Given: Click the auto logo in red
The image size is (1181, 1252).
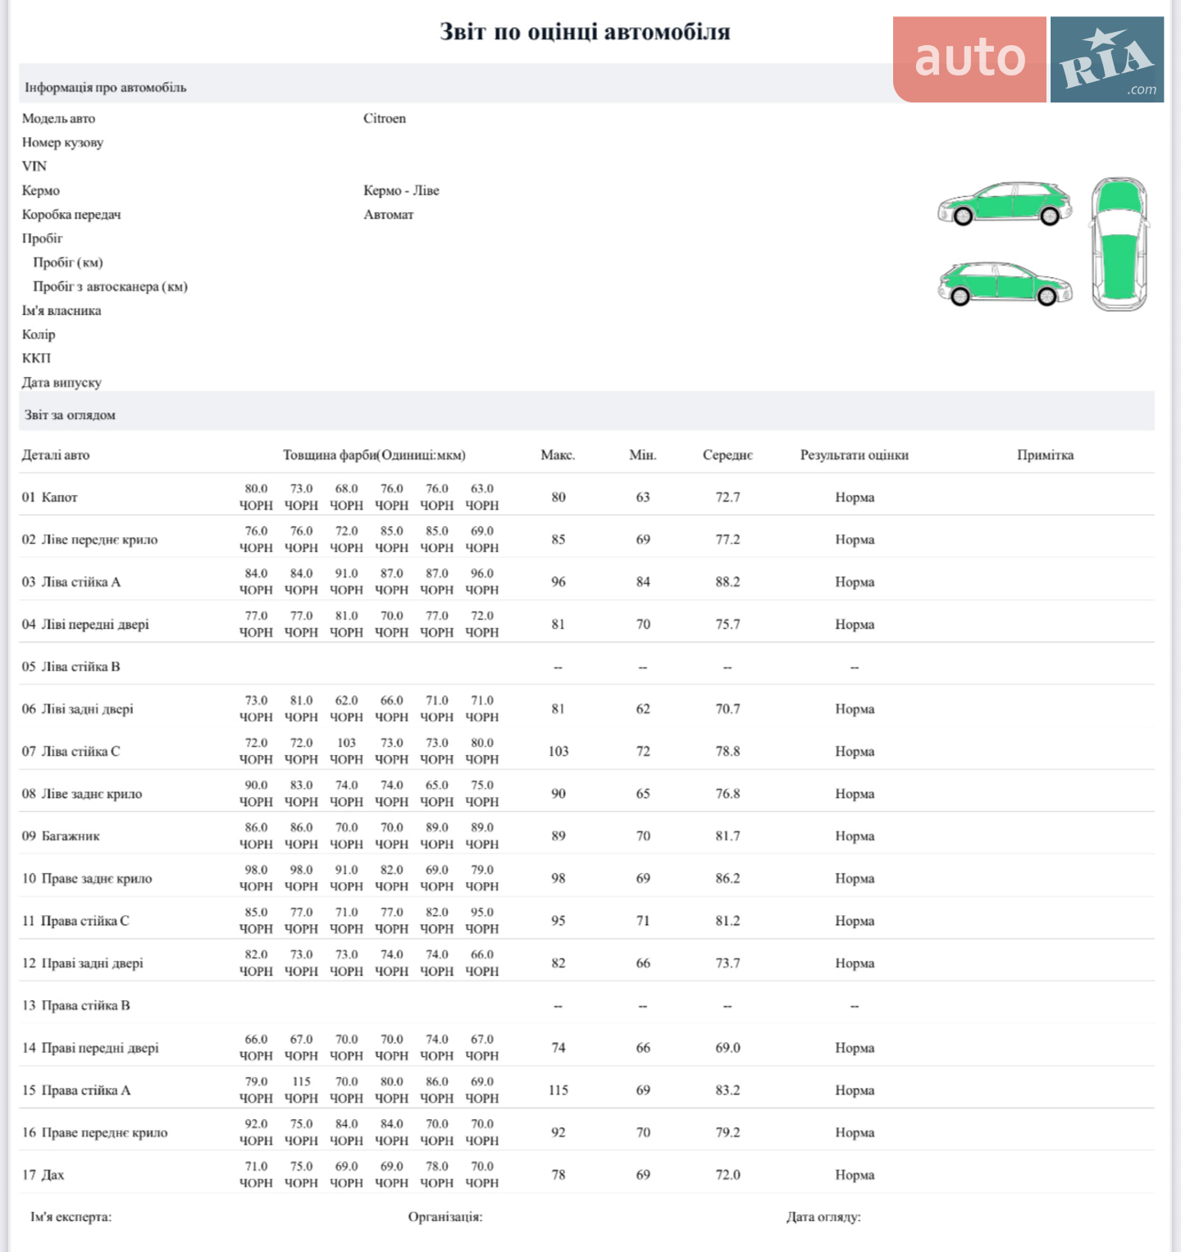Looking at the screenshot, I should [x=969, y=59].
